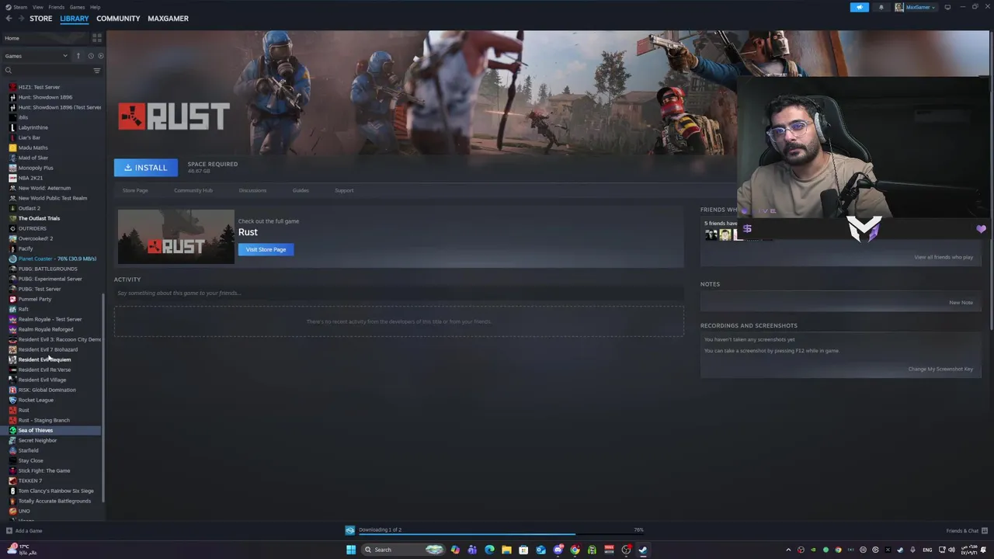Open the Friends & Chat icon
The width and height of the screenshot is (994, 559).
[x=985, y=531]
